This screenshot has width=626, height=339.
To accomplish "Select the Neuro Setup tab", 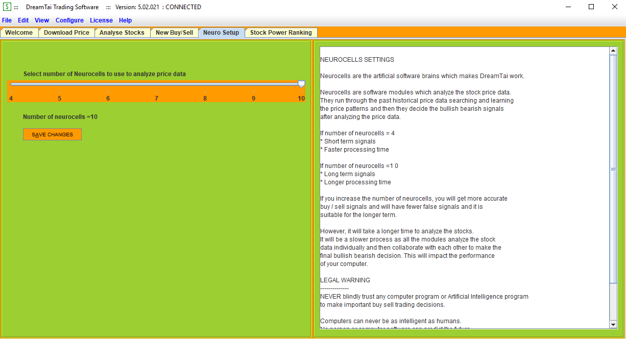I will (221, 33).
